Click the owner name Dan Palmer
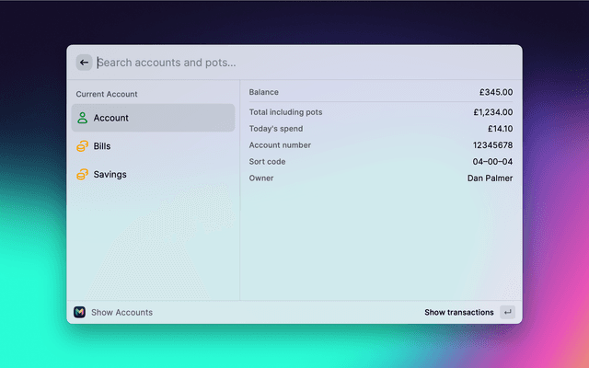 point(490,178)
